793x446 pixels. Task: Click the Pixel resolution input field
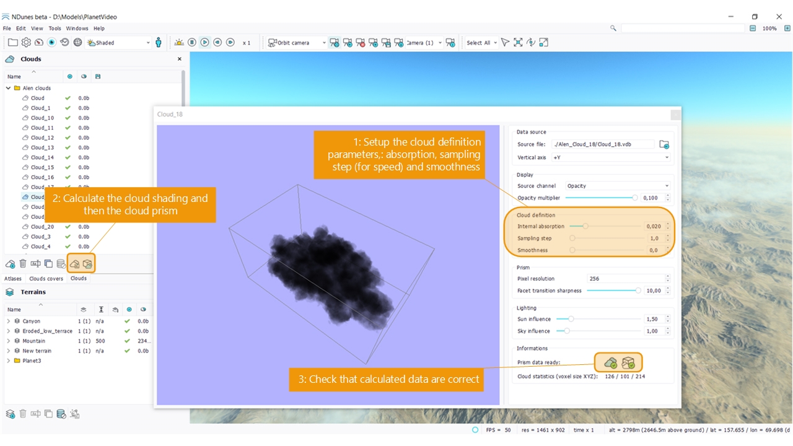[x=624, y=279]
